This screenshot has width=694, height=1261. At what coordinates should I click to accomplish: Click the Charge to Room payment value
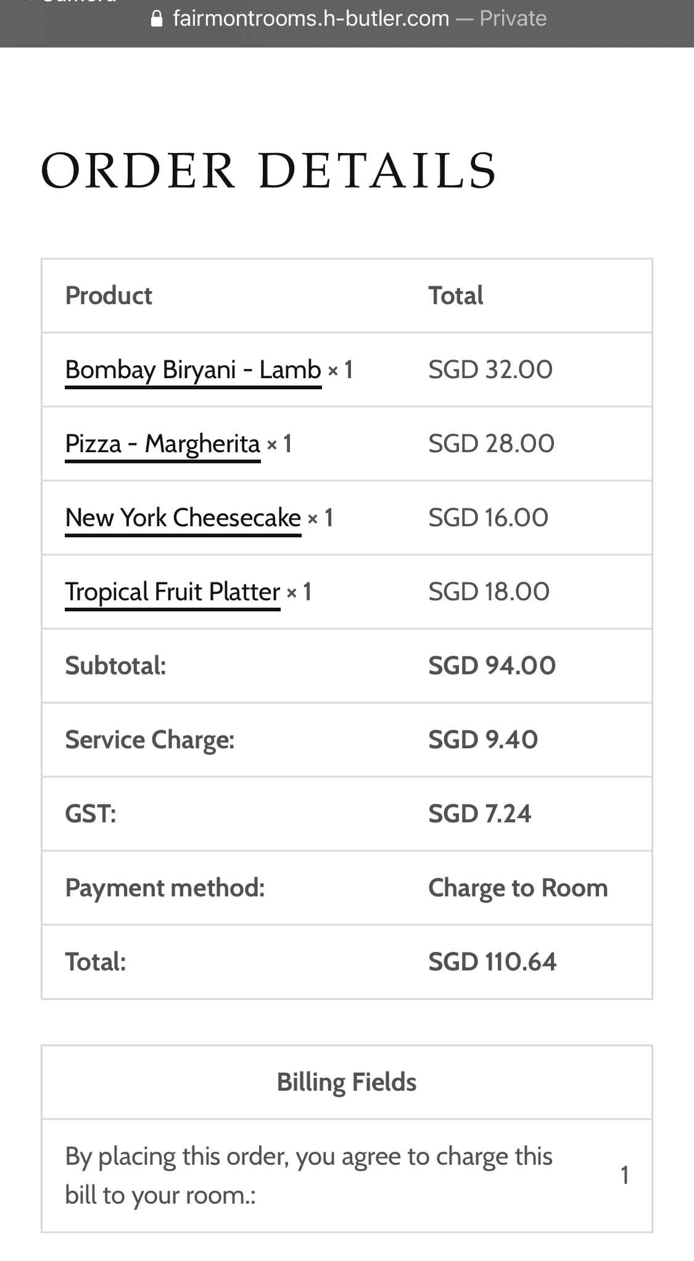pyautogui.click(x=518, y=888)
